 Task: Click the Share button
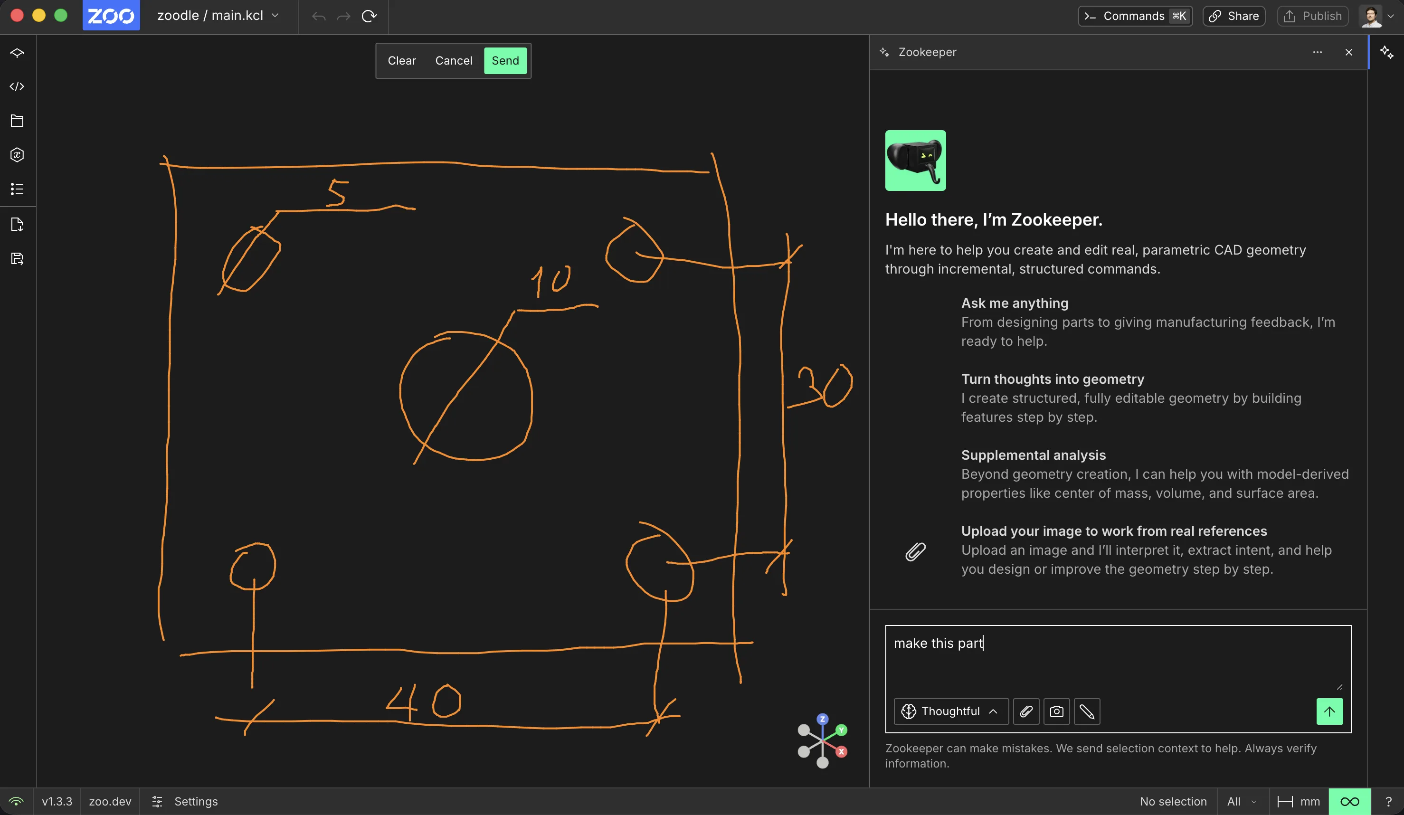pos(1234,16)
